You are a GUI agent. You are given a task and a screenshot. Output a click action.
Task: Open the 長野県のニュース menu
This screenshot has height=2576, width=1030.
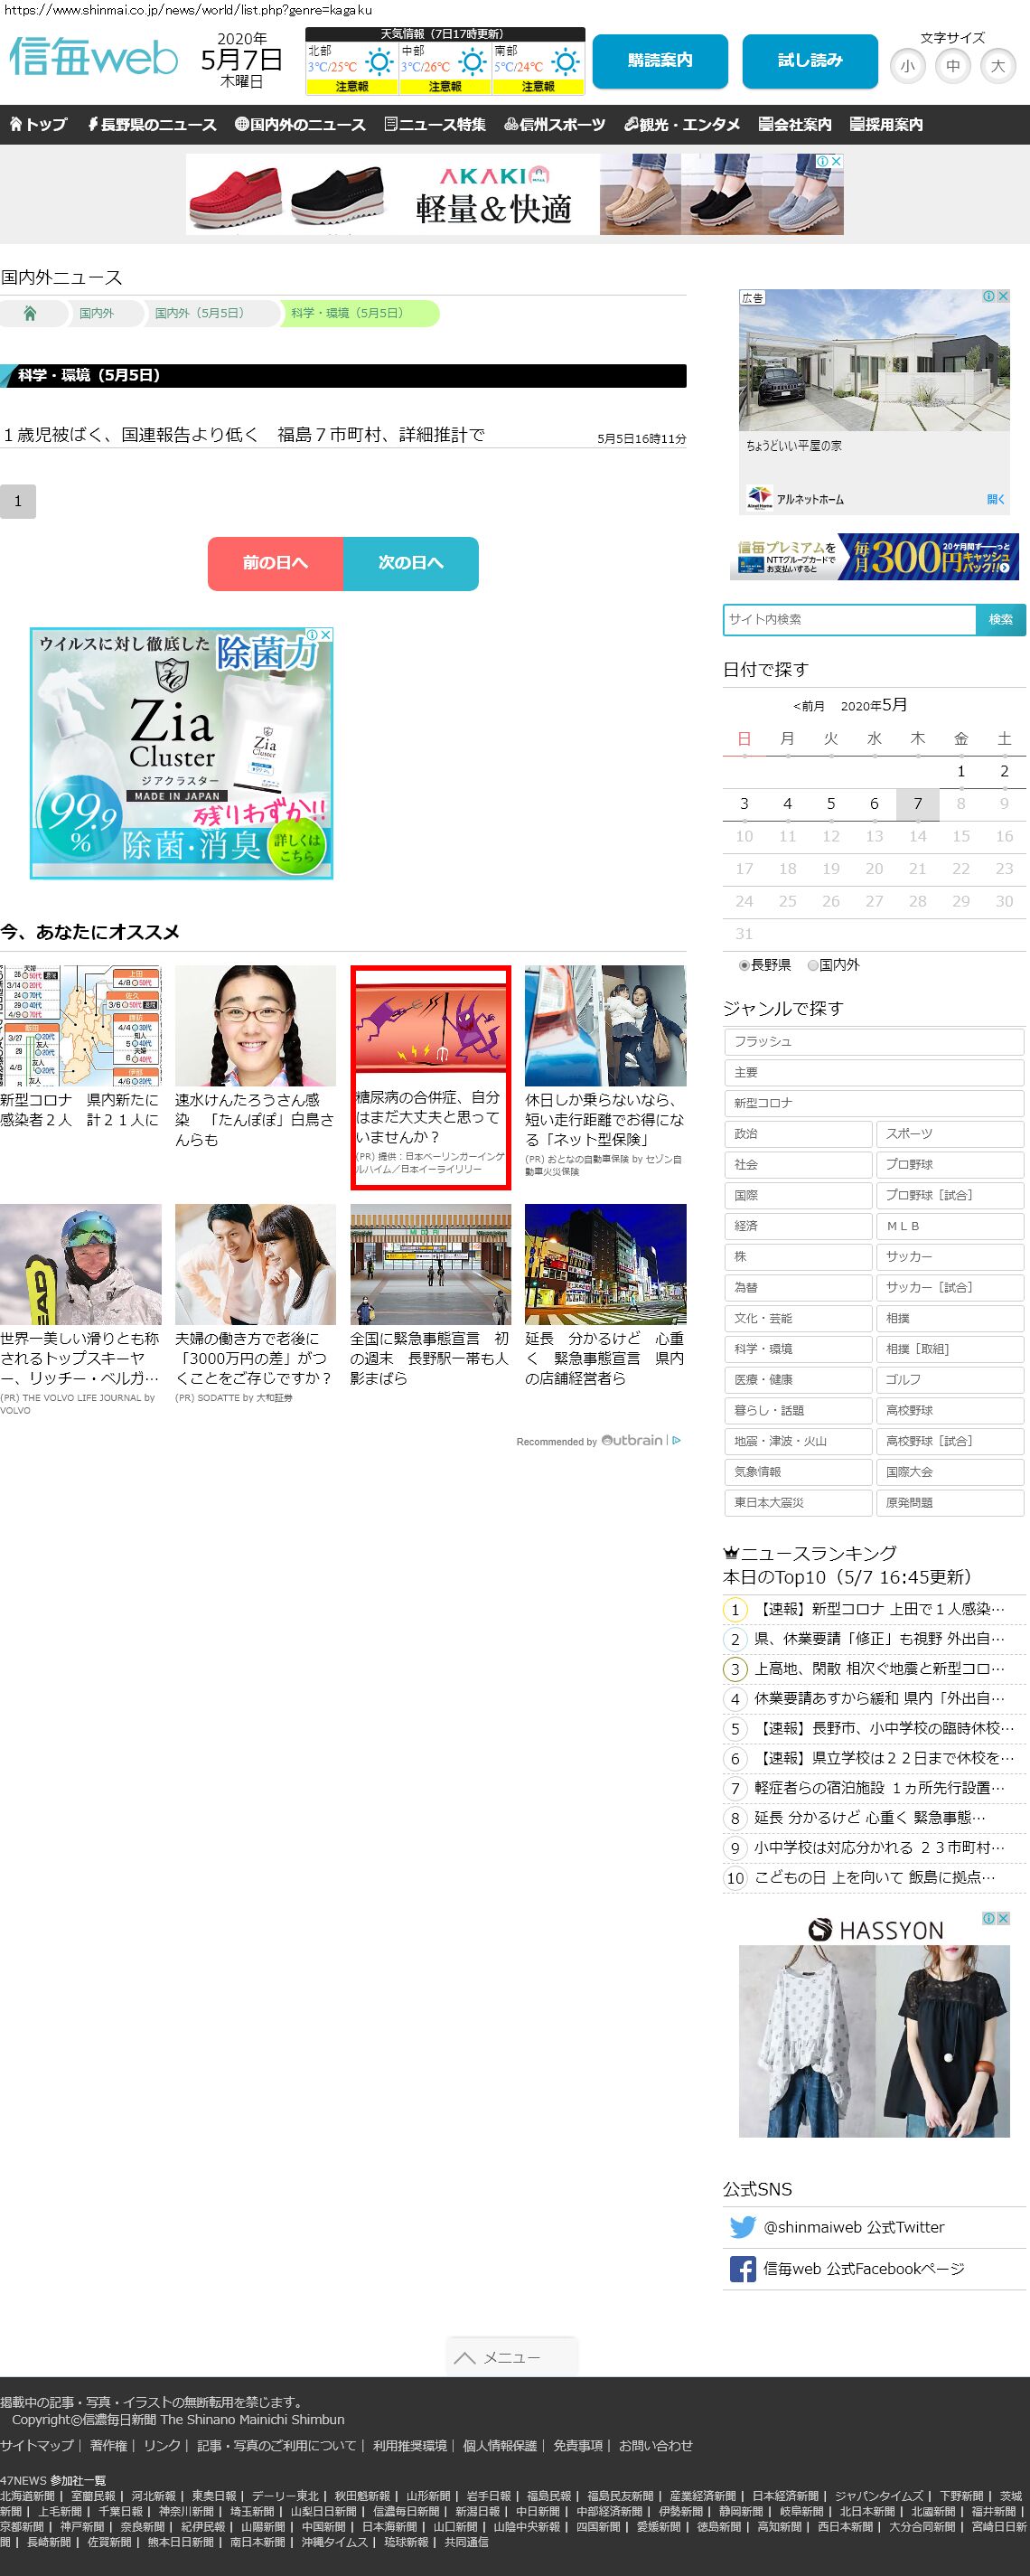(x=152, y=125)
